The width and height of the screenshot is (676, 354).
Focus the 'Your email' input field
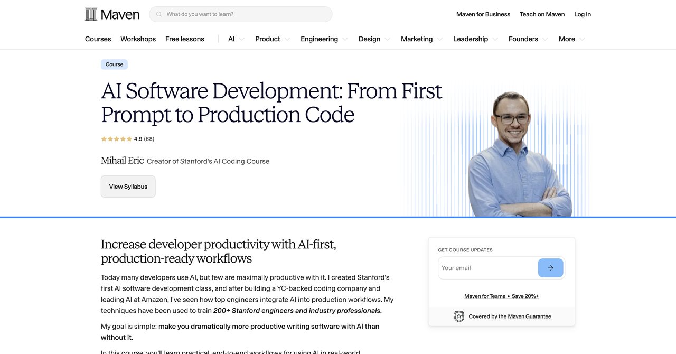(488, 268)
